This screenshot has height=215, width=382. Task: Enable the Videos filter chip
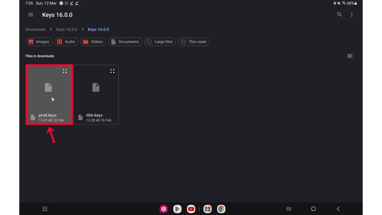coord(93,42)
